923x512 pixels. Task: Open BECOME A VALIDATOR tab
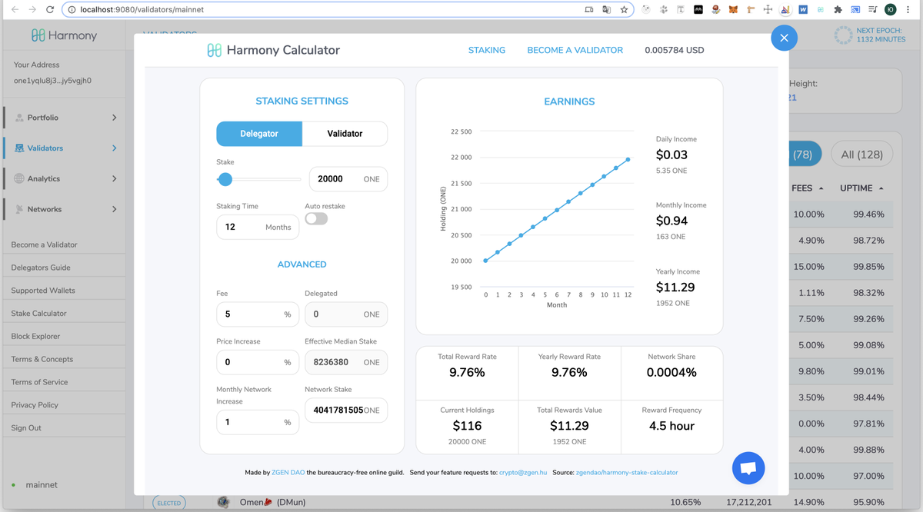tap(575, 50)
